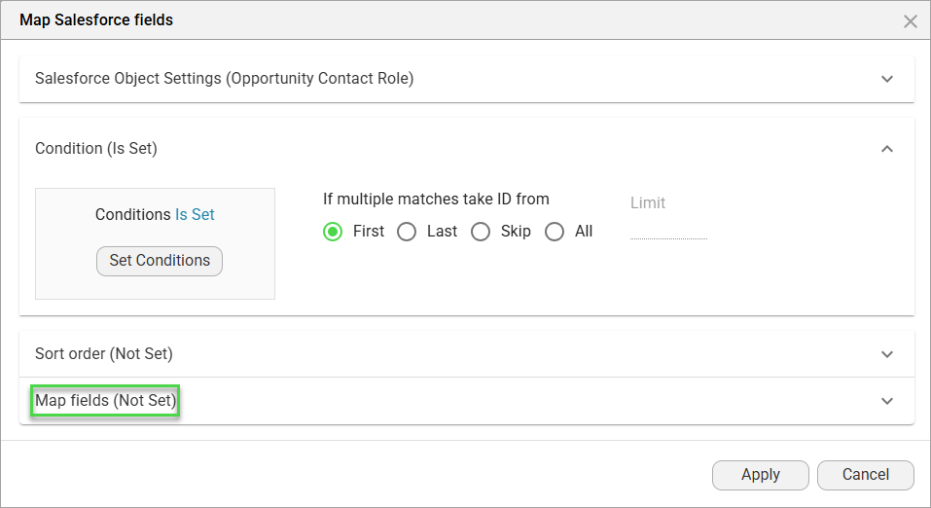Expand Salesforce Object Settings chevron arrow

pos(886,79)
